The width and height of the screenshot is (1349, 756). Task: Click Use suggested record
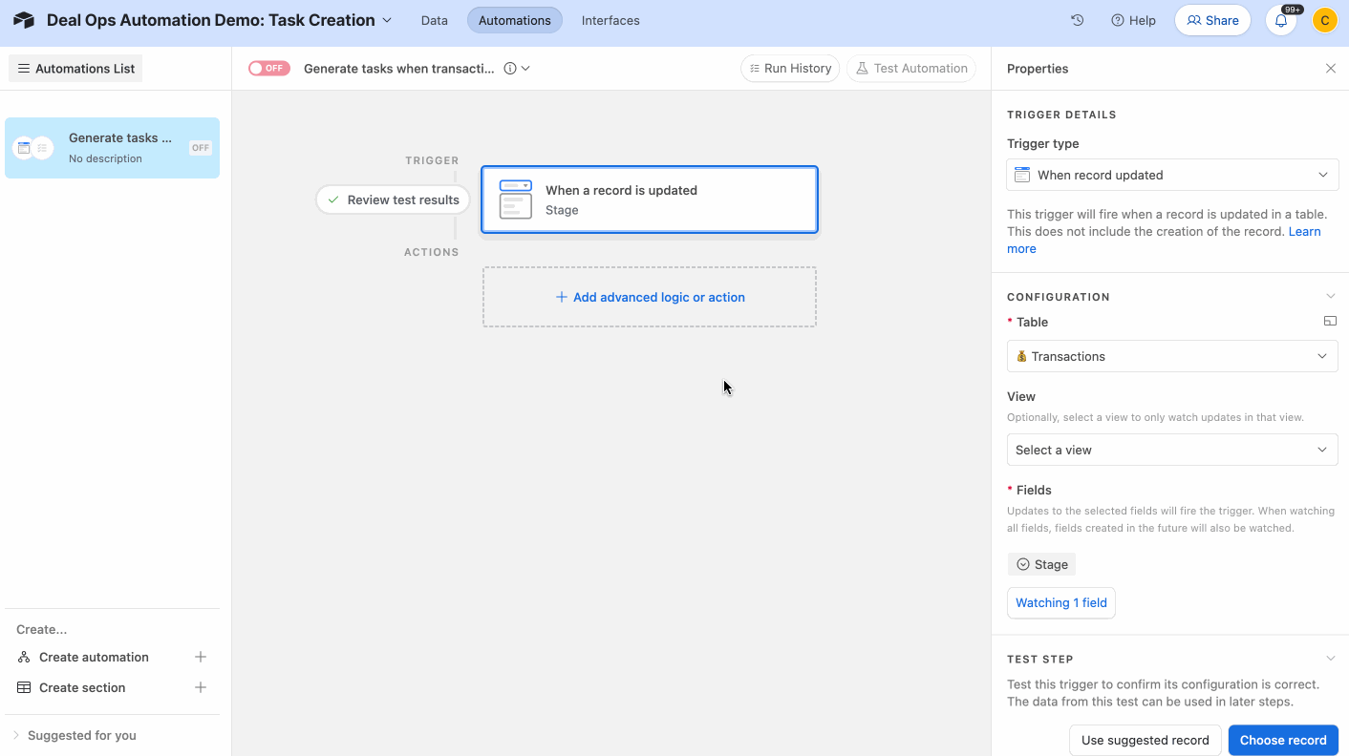click(1145, 740)
